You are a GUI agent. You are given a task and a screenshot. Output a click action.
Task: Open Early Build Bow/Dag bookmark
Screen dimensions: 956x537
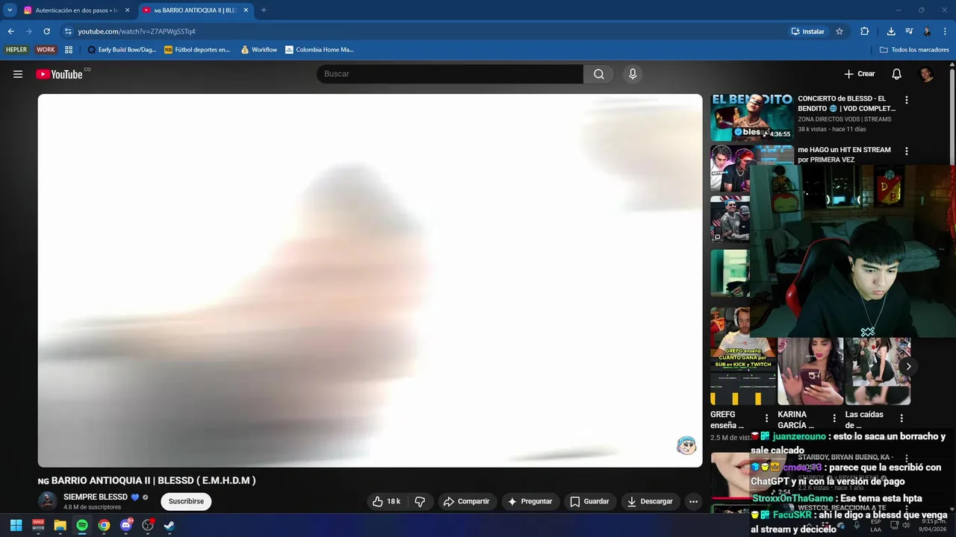(122, 50)
